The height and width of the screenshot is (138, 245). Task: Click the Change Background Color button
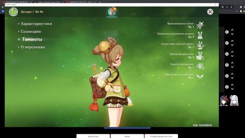click(x=161, y=136)
